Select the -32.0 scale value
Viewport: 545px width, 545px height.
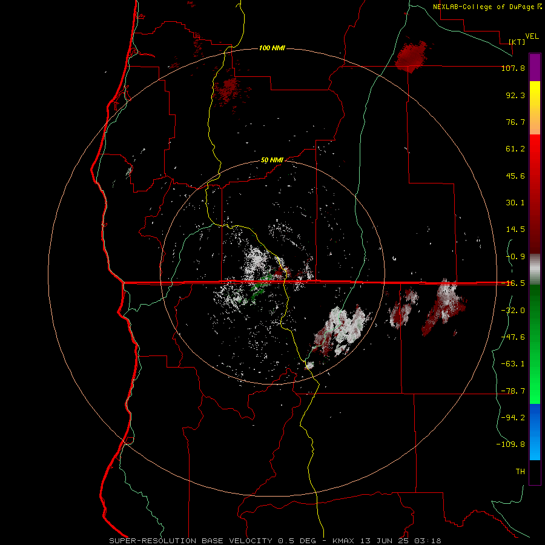pyautogui.click(x=513, y=311)
